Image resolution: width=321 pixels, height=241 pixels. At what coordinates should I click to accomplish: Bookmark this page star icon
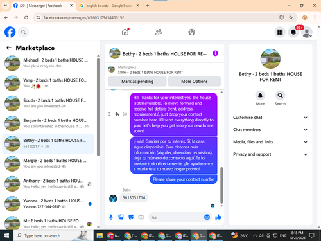click(291, 17)
